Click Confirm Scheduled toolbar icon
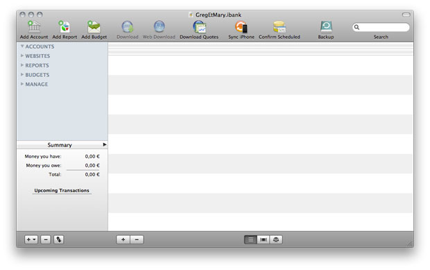 pyautogui.click(x=279, y=27)
